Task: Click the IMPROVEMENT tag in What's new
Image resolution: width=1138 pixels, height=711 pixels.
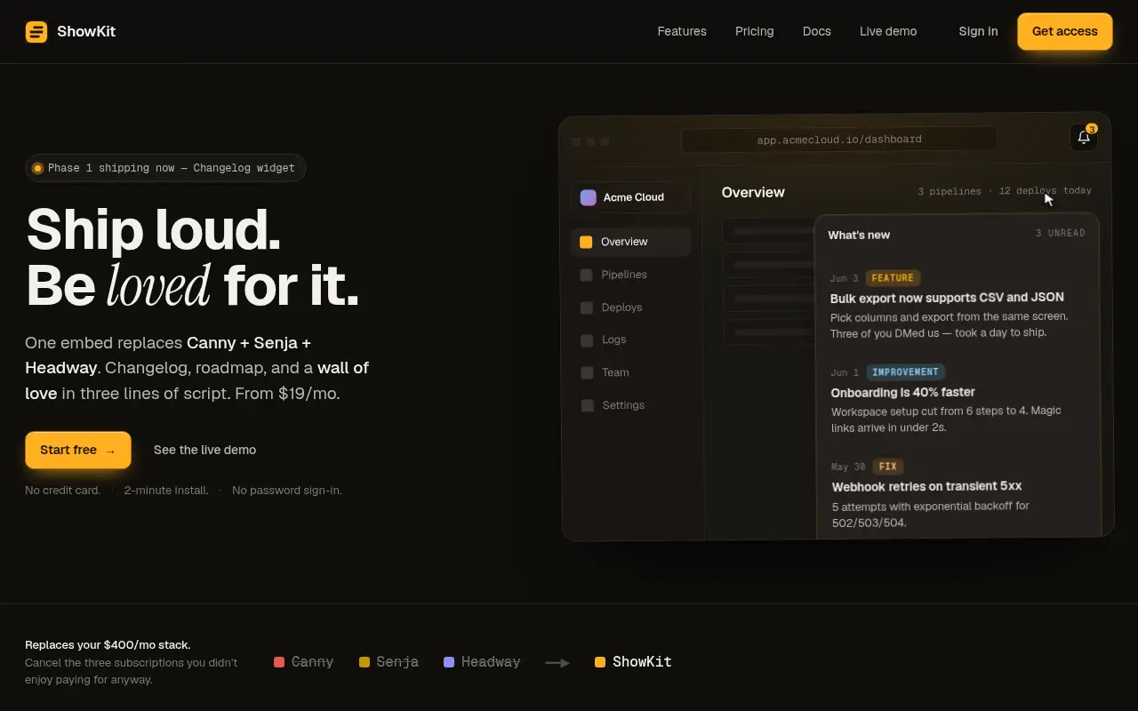Action: coord(905,372)
